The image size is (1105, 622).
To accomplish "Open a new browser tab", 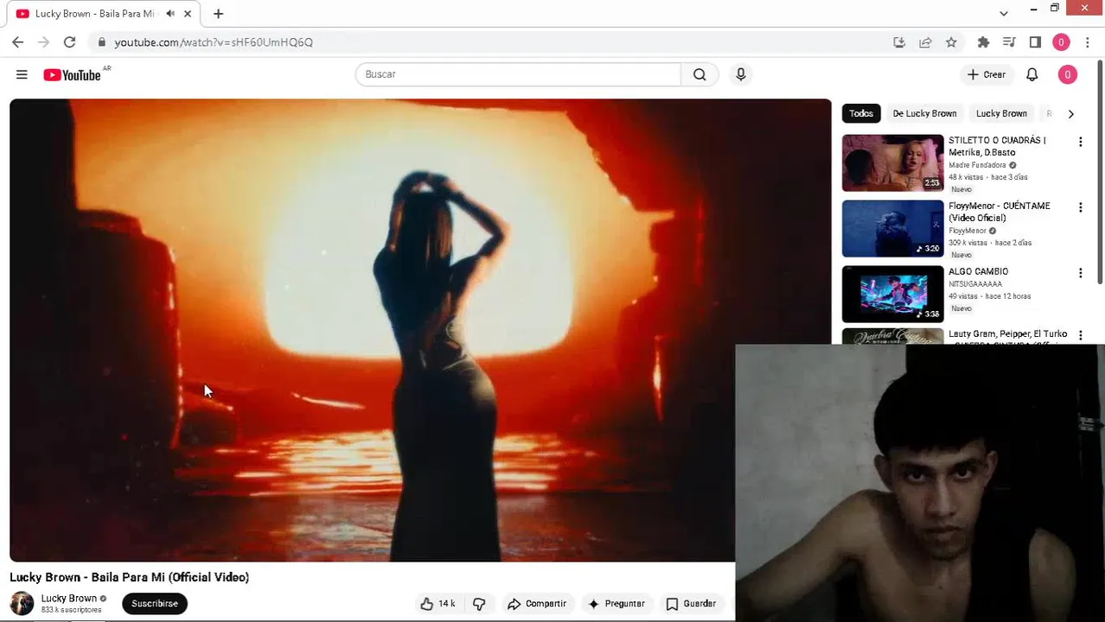I will click(x=218, y=14).
